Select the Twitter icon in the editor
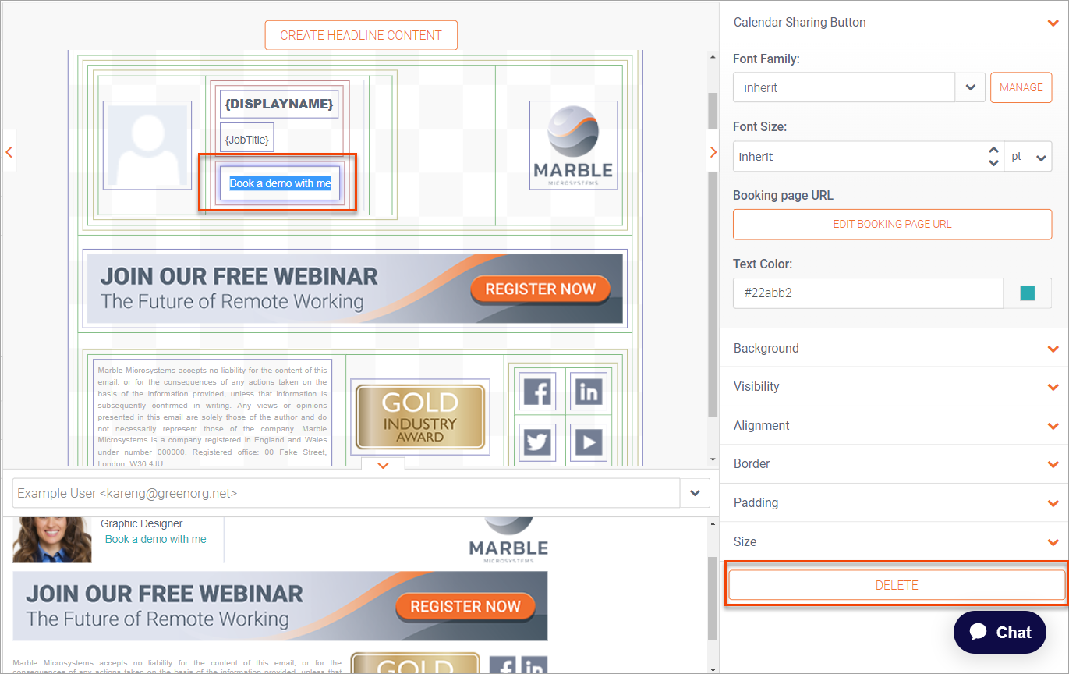 (538, 443)
